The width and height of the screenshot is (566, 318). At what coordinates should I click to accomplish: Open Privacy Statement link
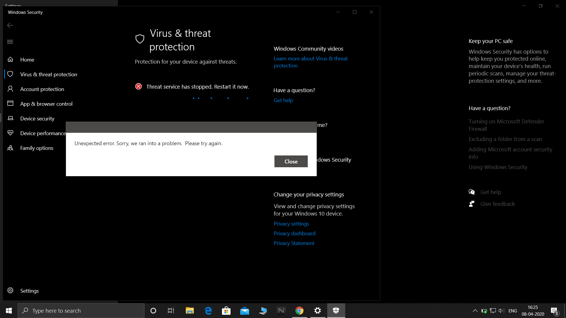tap(294, 243)
